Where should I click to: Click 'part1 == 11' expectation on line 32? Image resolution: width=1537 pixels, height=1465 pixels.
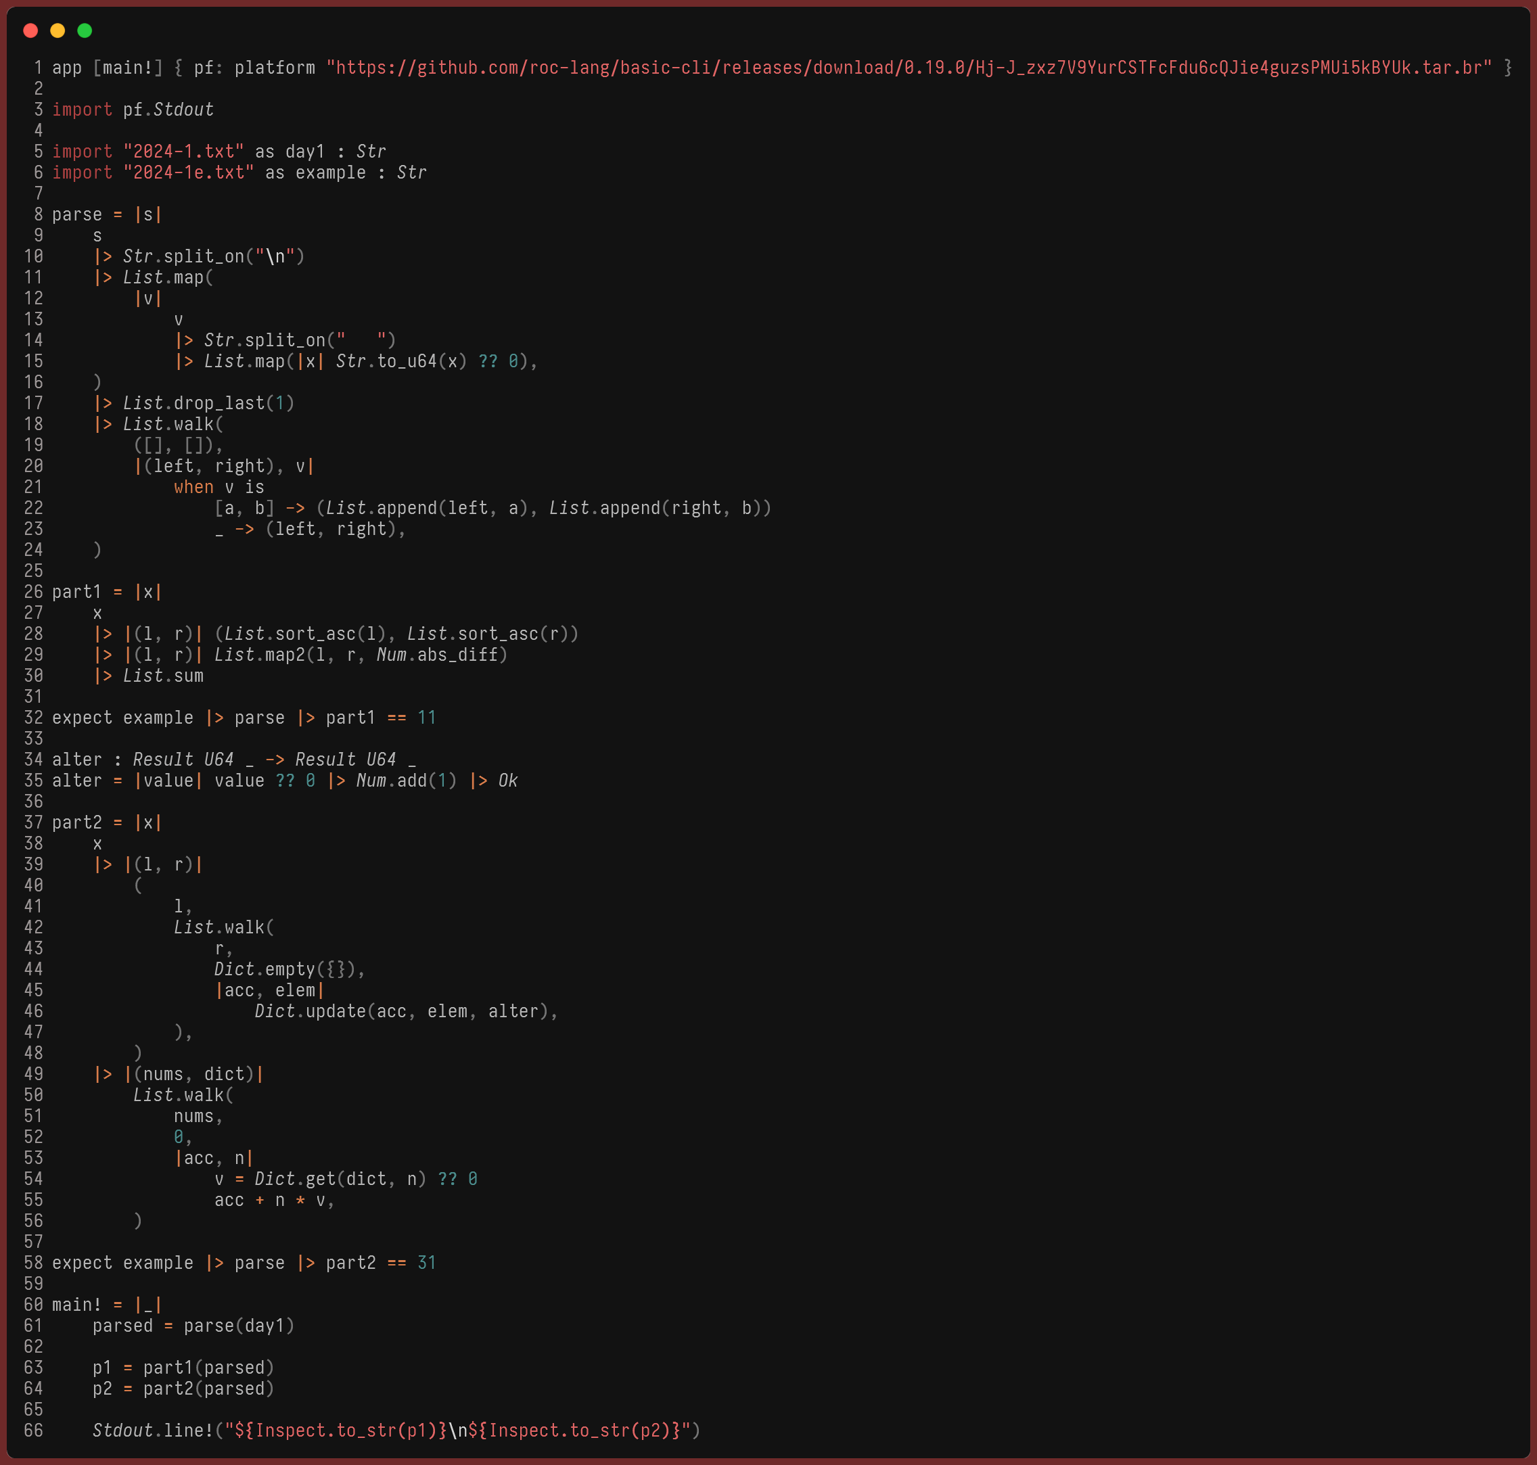(x=381, y=718)
